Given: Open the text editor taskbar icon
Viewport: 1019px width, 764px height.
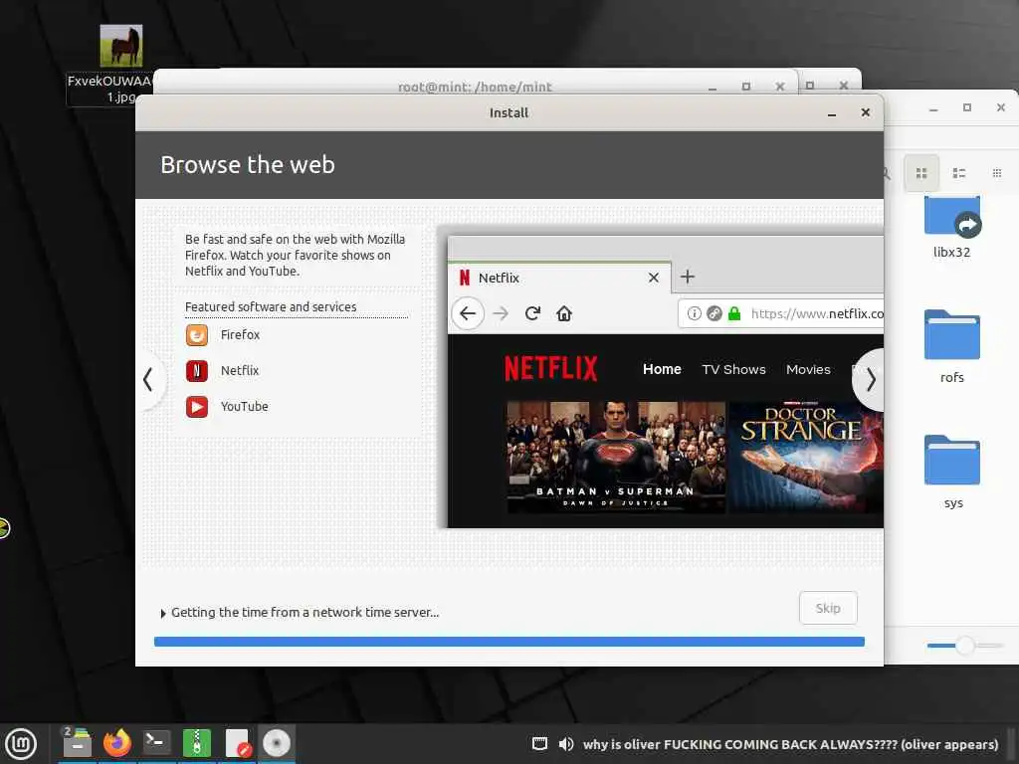Looking at the screenshot, I should tap(237, 742).
